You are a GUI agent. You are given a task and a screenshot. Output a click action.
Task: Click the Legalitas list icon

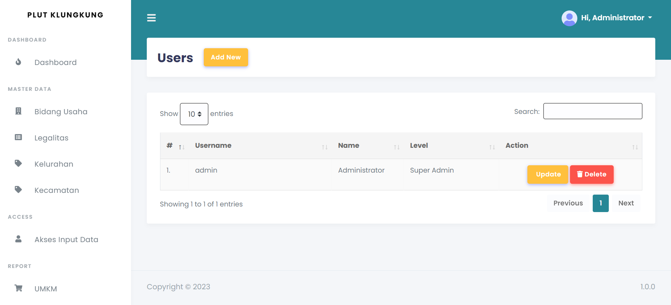click(19, 137)
